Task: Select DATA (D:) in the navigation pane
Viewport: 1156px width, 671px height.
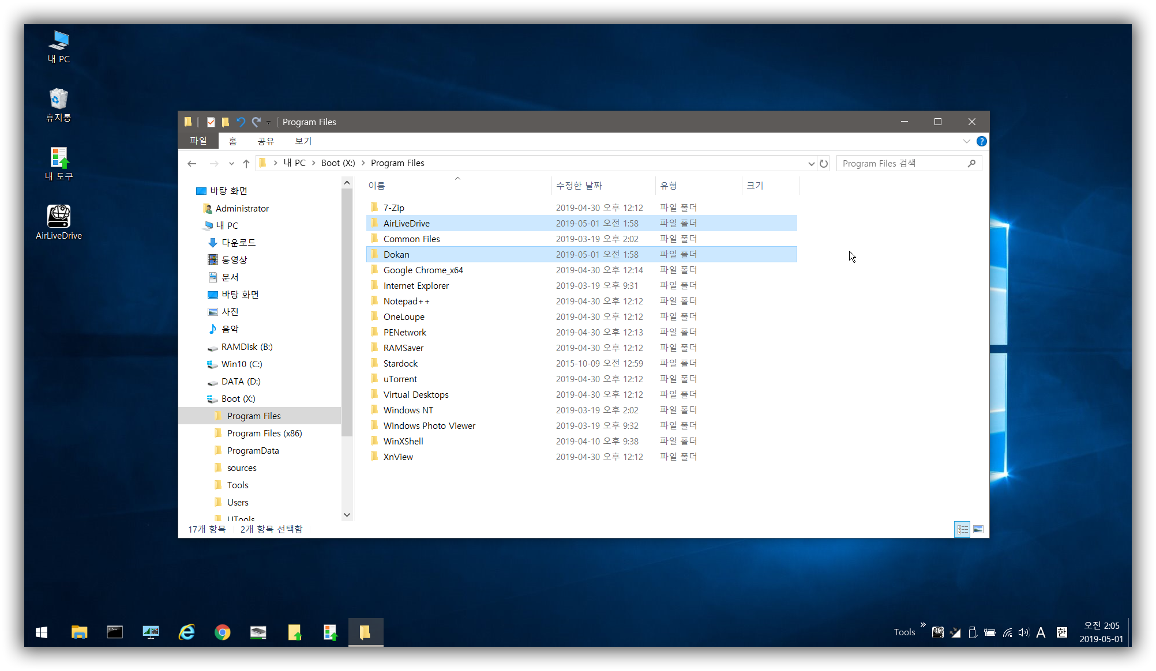Action: coord(241,382)
